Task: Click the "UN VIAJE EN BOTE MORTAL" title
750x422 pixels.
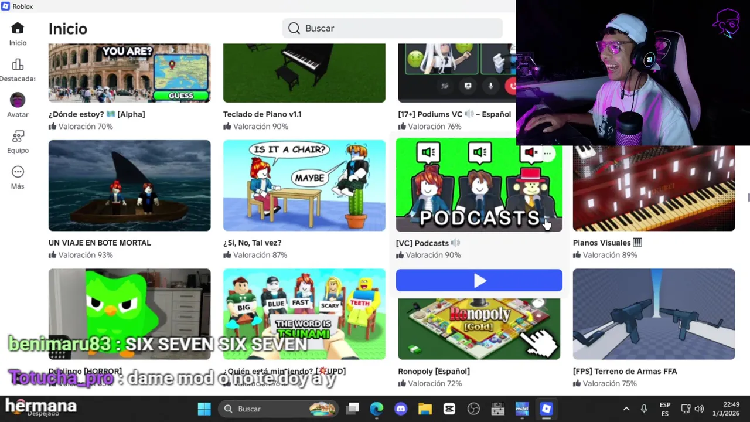Action: (100, 243)
